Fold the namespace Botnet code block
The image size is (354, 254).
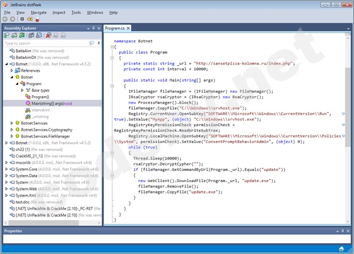(x=112, y=47)
